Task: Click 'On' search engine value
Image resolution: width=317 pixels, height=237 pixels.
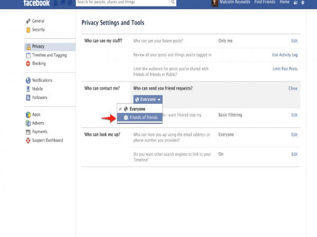Action: [221, 154]
